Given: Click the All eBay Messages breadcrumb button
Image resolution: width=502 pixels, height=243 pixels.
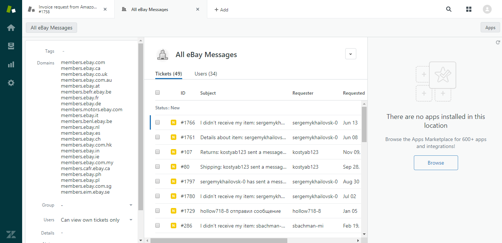Looking at the screenshot, I should (x=52, y=28).
